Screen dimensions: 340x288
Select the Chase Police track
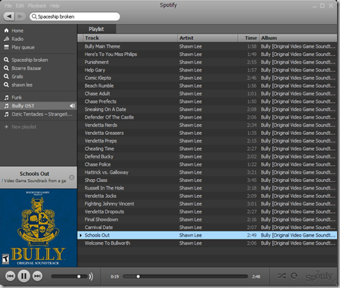tap(207, 164)
